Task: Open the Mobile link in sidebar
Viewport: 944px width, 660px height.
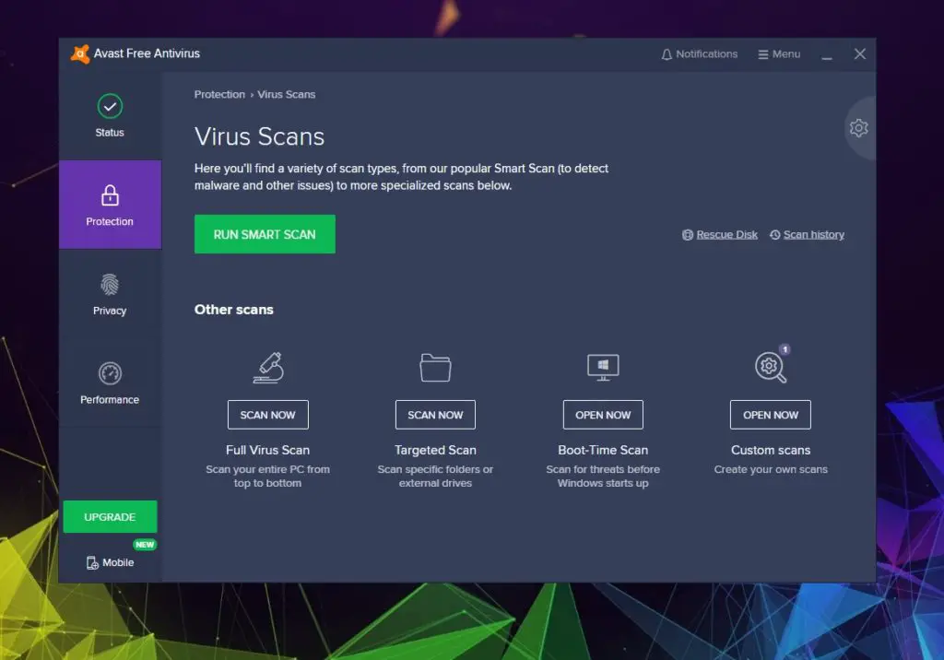Action: tap(118, 562)
